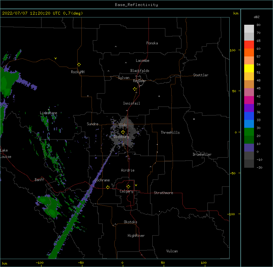
Task: Select the Stettler label
Action: click(201, 75)
